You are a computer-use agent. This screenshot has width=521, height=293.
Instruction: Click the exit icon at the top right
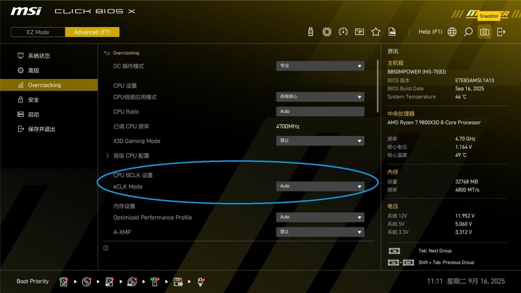[x=501, y=32]
